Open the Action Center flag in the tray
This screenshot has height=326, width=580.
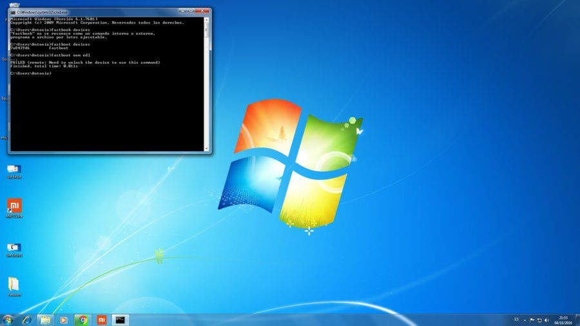coord(532,320)
